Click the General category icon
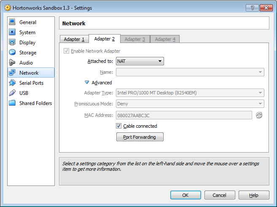This screenshot has height=207, width=277. click(x=12, y=22)
